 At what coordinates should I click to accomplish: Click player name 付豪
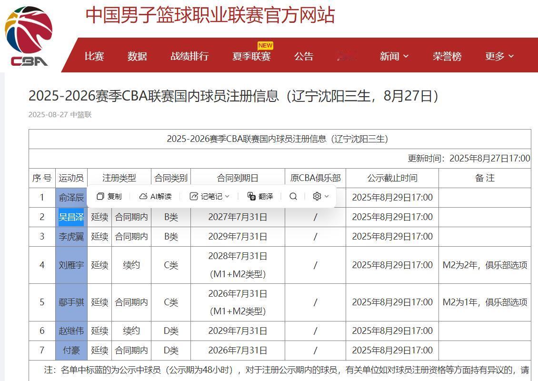(x=71, y=350)
